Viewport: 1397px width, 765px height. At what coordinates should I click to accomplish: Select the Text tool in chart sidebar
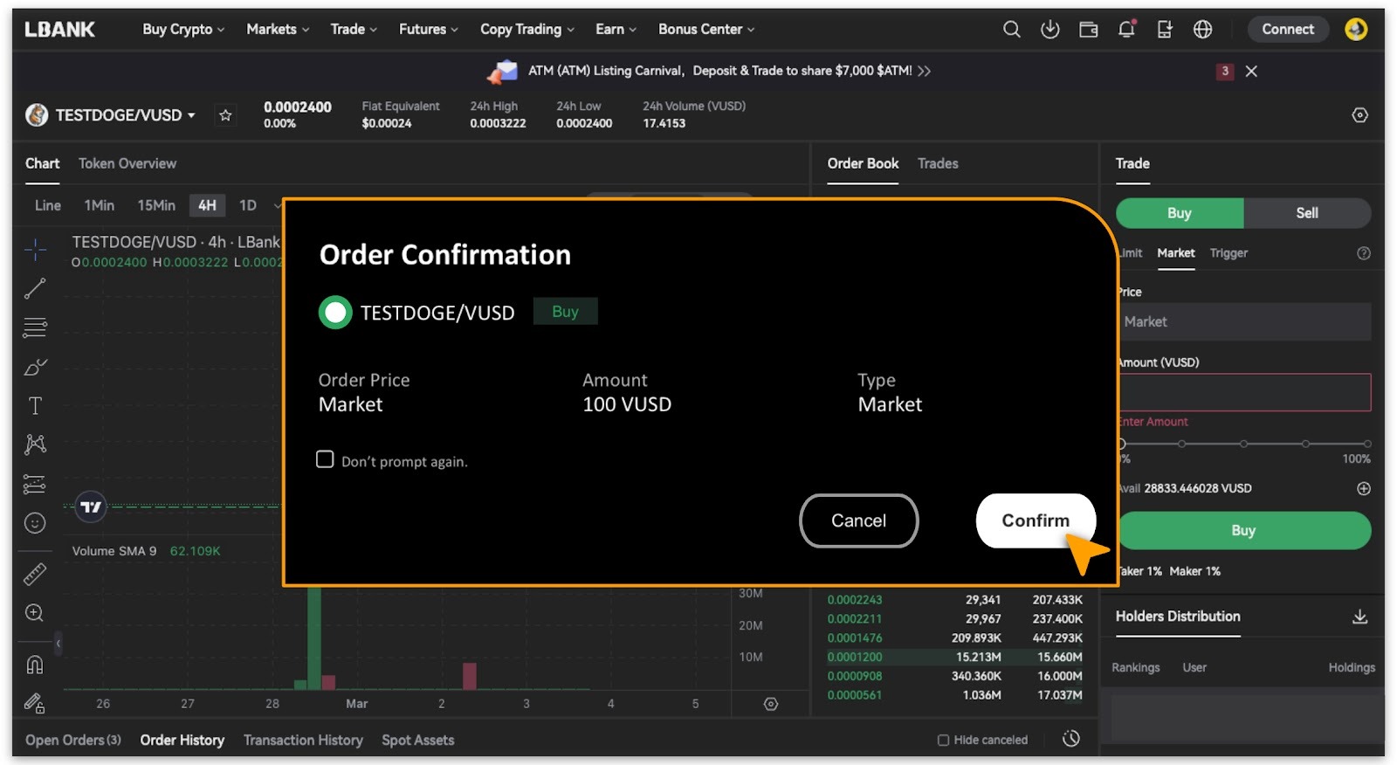35,406
